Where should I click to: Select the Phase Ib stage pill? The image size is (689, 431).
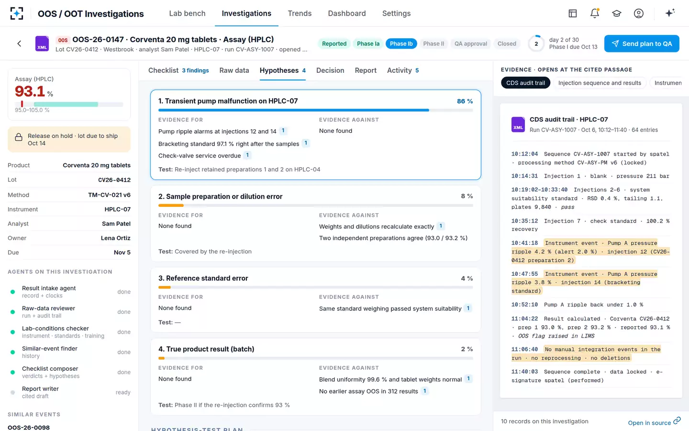pyautogui.click(x=401, y=44)
